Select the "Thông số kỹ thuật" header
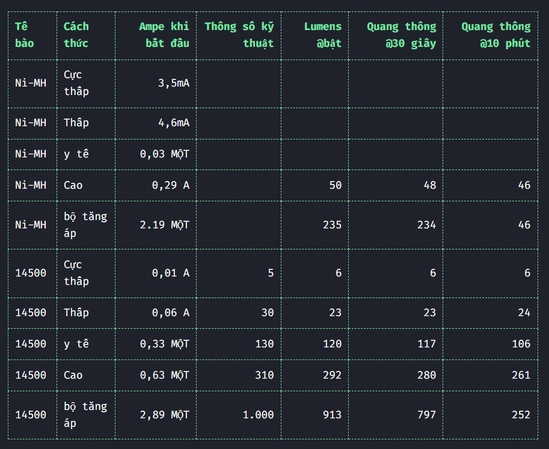 pyautogui.click(x=239, y=35)
